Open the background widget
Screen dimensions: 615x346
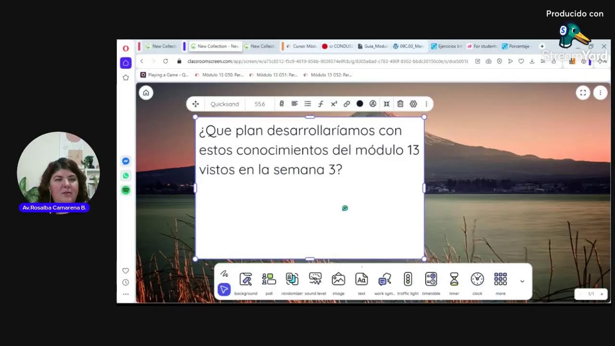point(246,284)
